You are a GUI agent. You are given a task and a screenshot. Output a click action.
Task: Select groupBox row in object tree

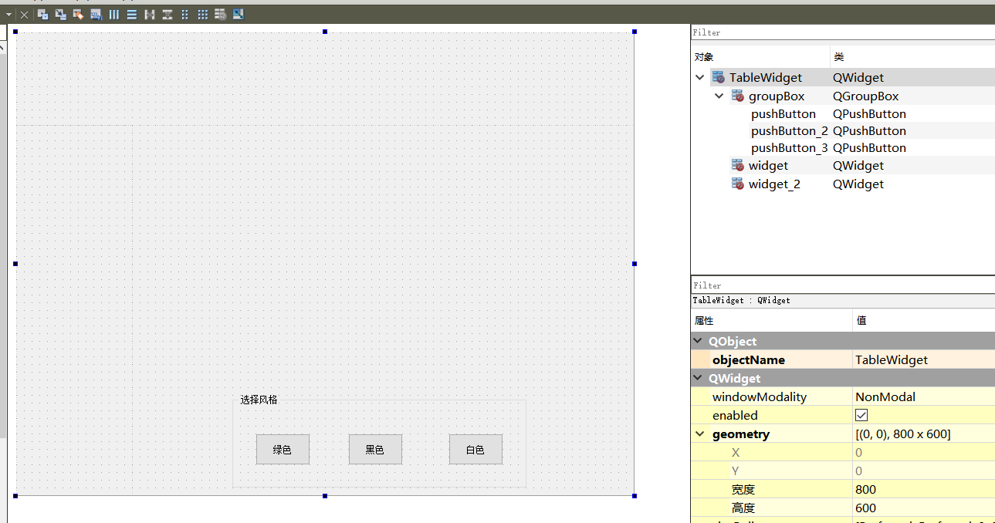(x=843, y=96)
